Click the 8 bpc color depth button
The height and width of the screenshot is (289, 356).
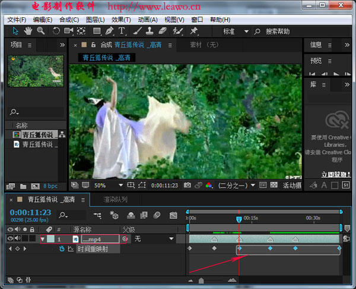click(50, 186)
